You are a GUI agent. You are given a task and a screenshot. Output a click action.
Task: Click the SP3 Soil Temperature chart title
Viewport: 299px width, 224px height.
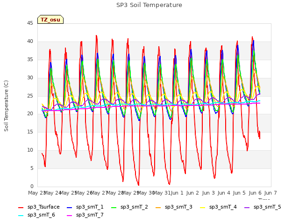149,5
